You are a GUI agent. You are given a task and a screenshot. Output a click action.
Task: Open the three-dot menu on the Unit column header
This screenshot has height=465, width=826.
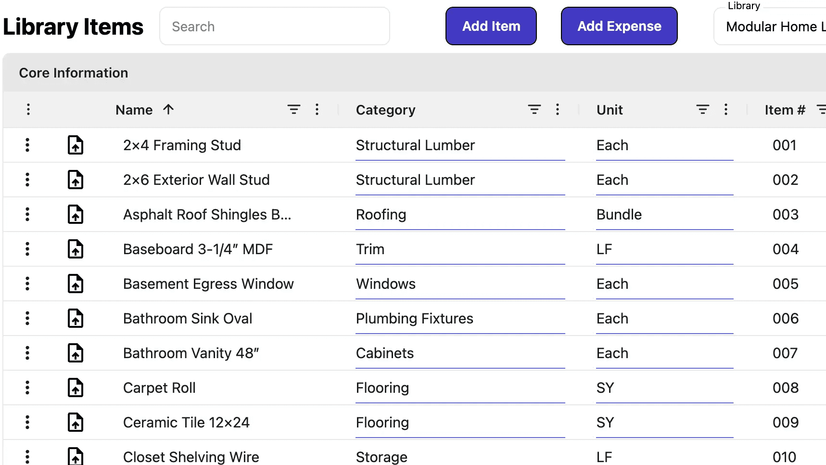[x=726, y=109]
